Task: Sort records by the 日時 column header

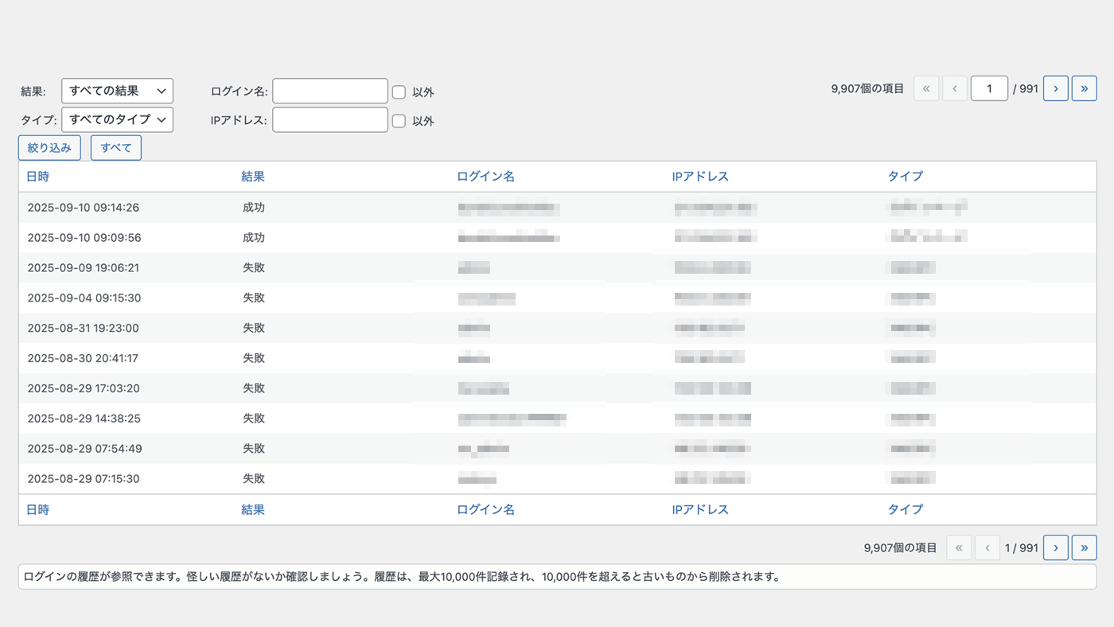Action: coord(38,176)
